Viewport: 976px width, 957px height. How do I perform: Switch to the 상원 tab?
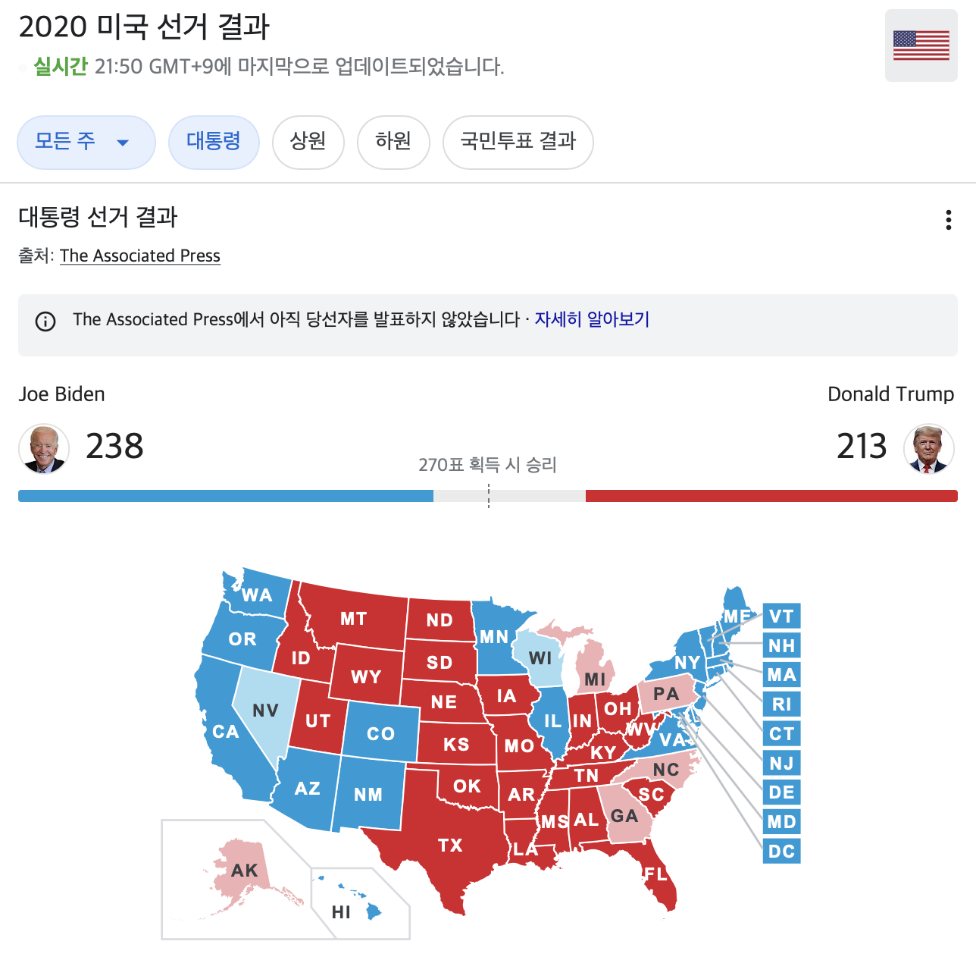point(308,142)
